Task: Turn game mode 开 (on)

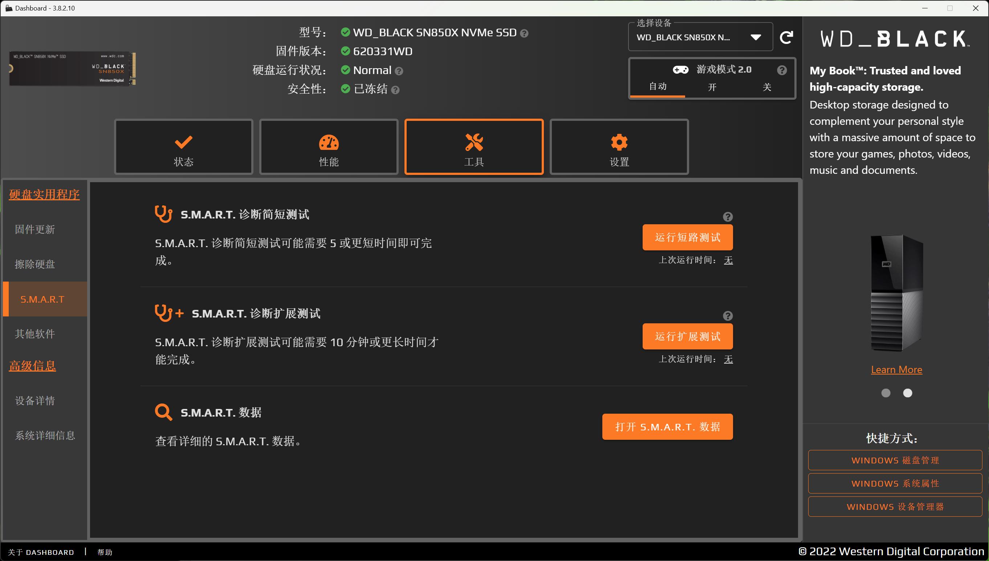Action: click(712, 87)
